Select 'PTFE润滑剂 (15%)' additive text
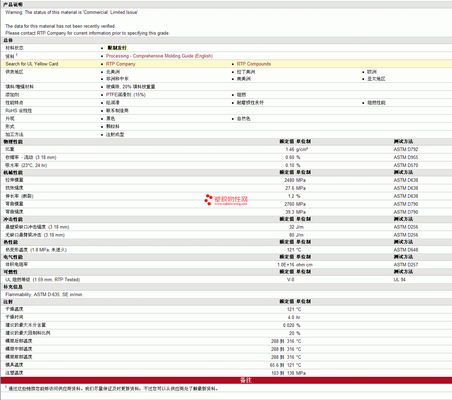The width and height of the screenshot is (452, 400). click(x=126, y=95)
